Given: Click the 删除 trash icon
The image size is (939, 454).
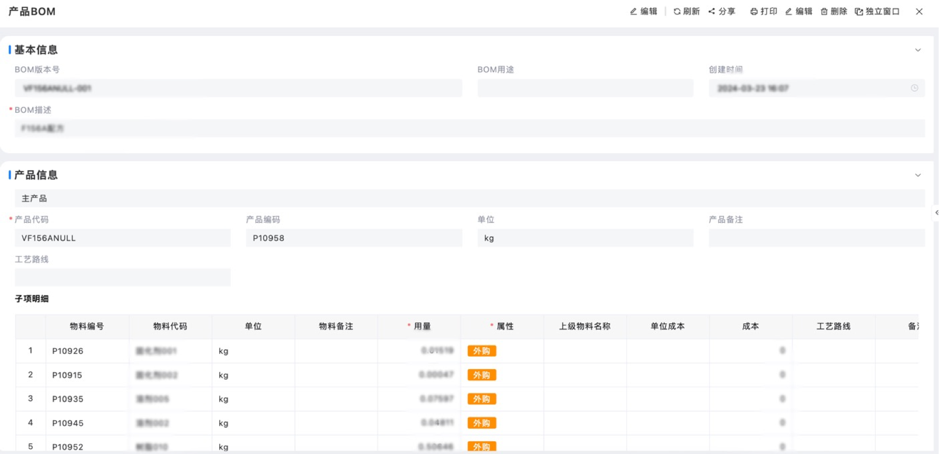Looking at the screenshot, I should click(x=833, y=12).
